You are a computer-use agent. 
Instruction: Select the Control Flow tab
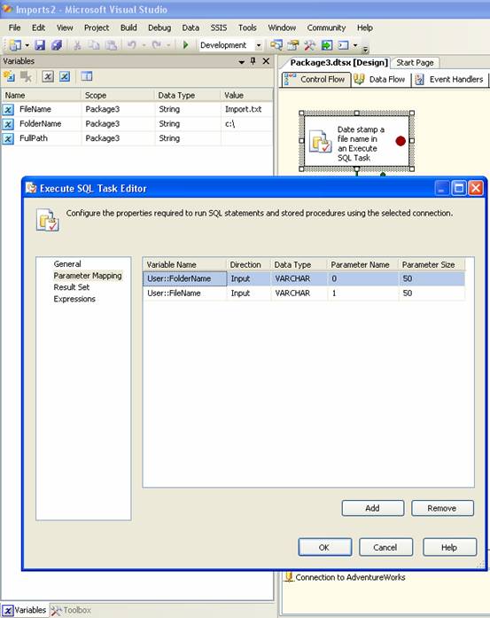coord(316,79)
